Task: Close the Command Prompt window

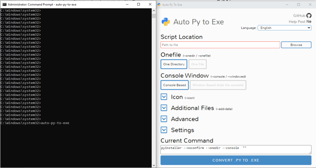Action: point(150,4)
